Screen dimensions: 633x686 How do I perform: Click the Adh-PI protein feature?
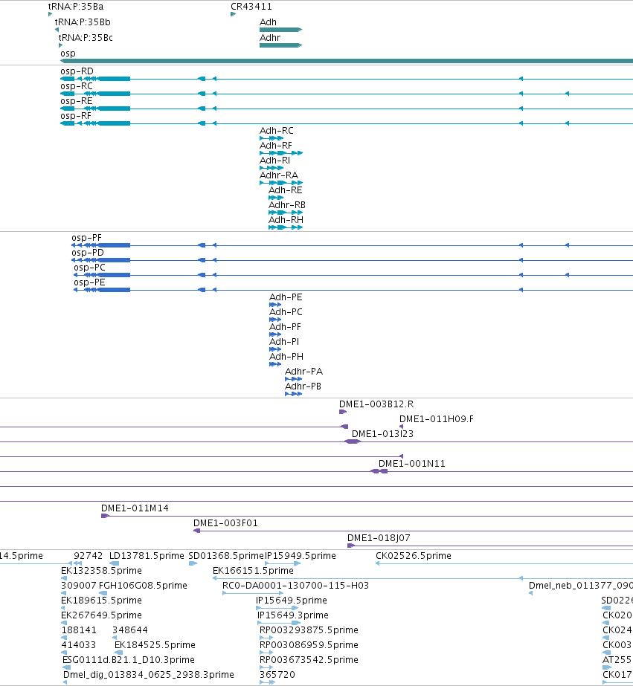[x=275, y=349]
